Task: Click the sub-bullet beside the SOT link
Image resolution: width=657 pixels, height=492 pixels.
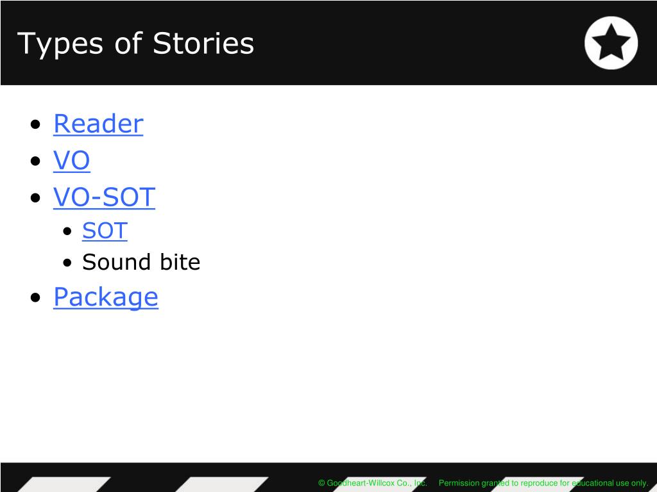Action: point(67,231)
